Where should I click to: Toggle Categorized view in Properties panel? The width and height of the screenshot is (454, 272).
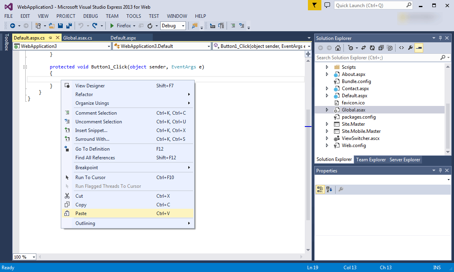[x=320, y=189]
